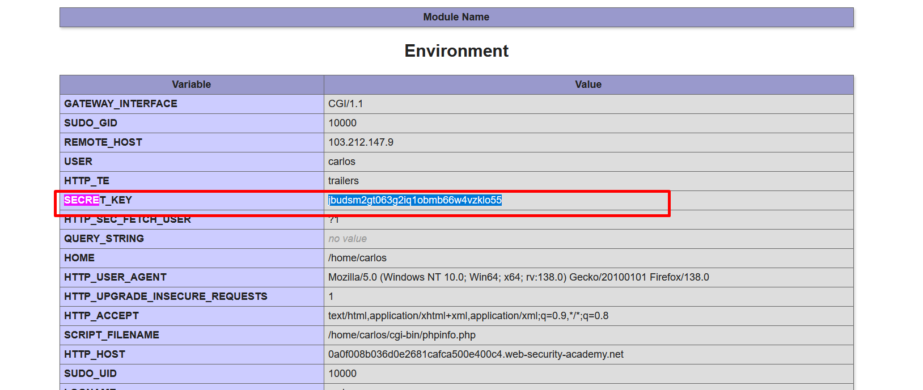Image resolution: width=923 pixels, height=390 pixels.
Task: Click the selected SECRET_KEY value string
Action: coord(414,200)
